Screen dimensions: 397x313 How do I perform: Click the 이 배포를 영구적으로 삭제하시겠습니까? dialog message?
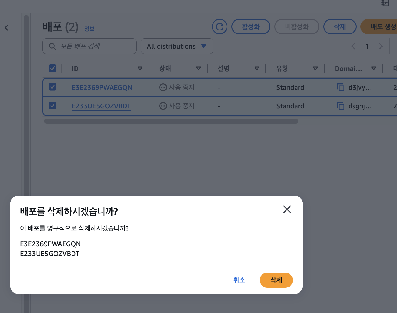pyautogui.click(x=74, y=228)
